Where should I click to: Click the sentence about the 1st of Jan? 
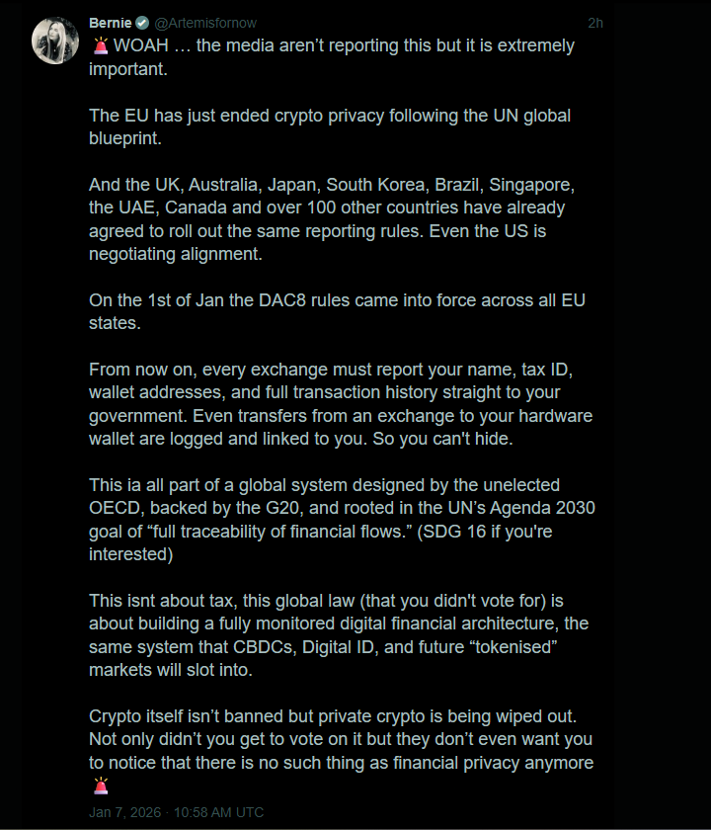(x=336, y=310)
